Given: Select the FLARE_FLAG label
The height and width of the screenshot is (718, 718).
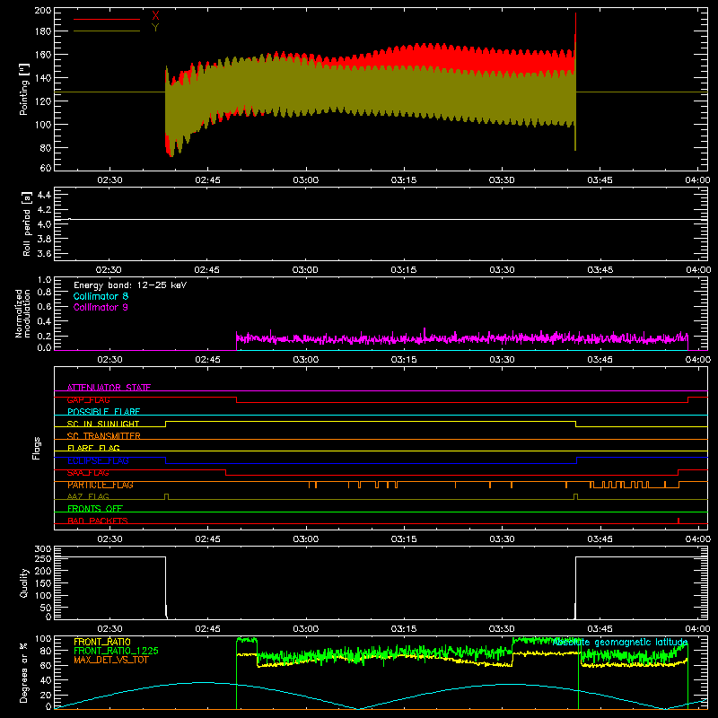Looking at the screenshot, I should tap(93, 448).
